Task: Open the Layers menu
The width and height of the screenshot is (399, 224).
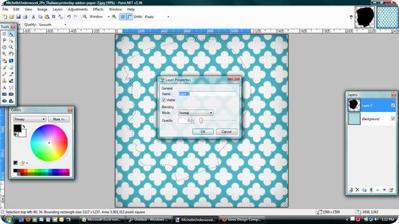Action: click(57, 9)
